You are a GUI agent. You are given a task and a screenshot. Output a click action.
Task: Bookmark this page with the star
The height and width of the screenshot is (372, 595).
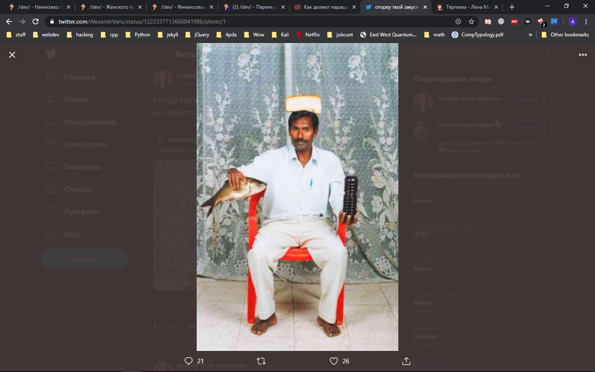tap(471, 21)
